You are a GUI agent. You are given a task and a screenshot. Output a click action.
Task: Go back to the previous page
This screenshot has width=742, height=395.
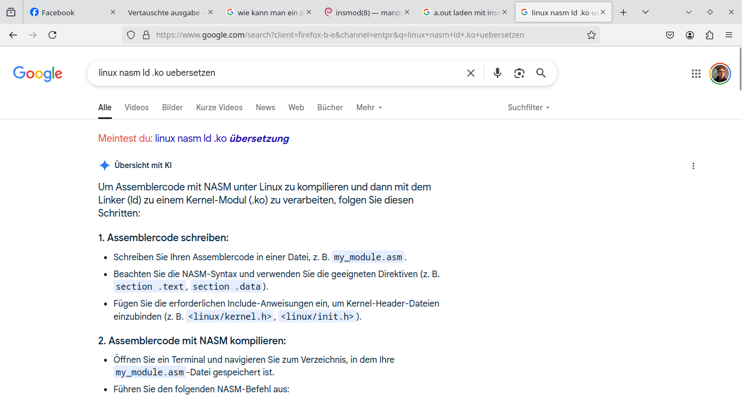coord(13,34)
